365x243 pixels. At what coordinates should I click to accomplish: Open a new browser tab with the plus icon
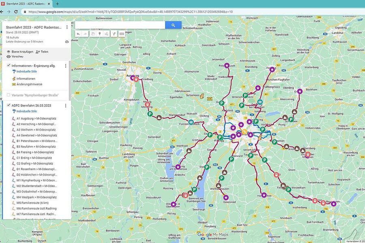[x=57, y=4]
